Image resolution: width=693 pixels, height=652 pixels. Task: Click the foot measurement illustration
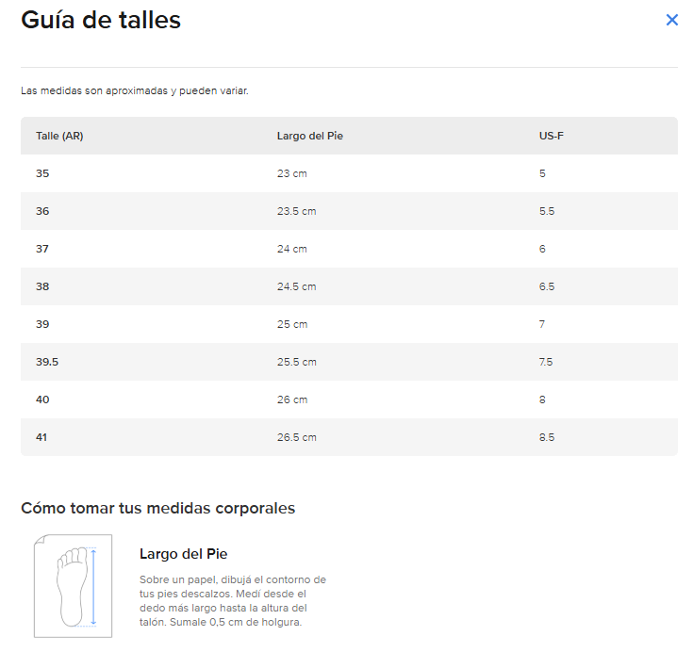73,586
